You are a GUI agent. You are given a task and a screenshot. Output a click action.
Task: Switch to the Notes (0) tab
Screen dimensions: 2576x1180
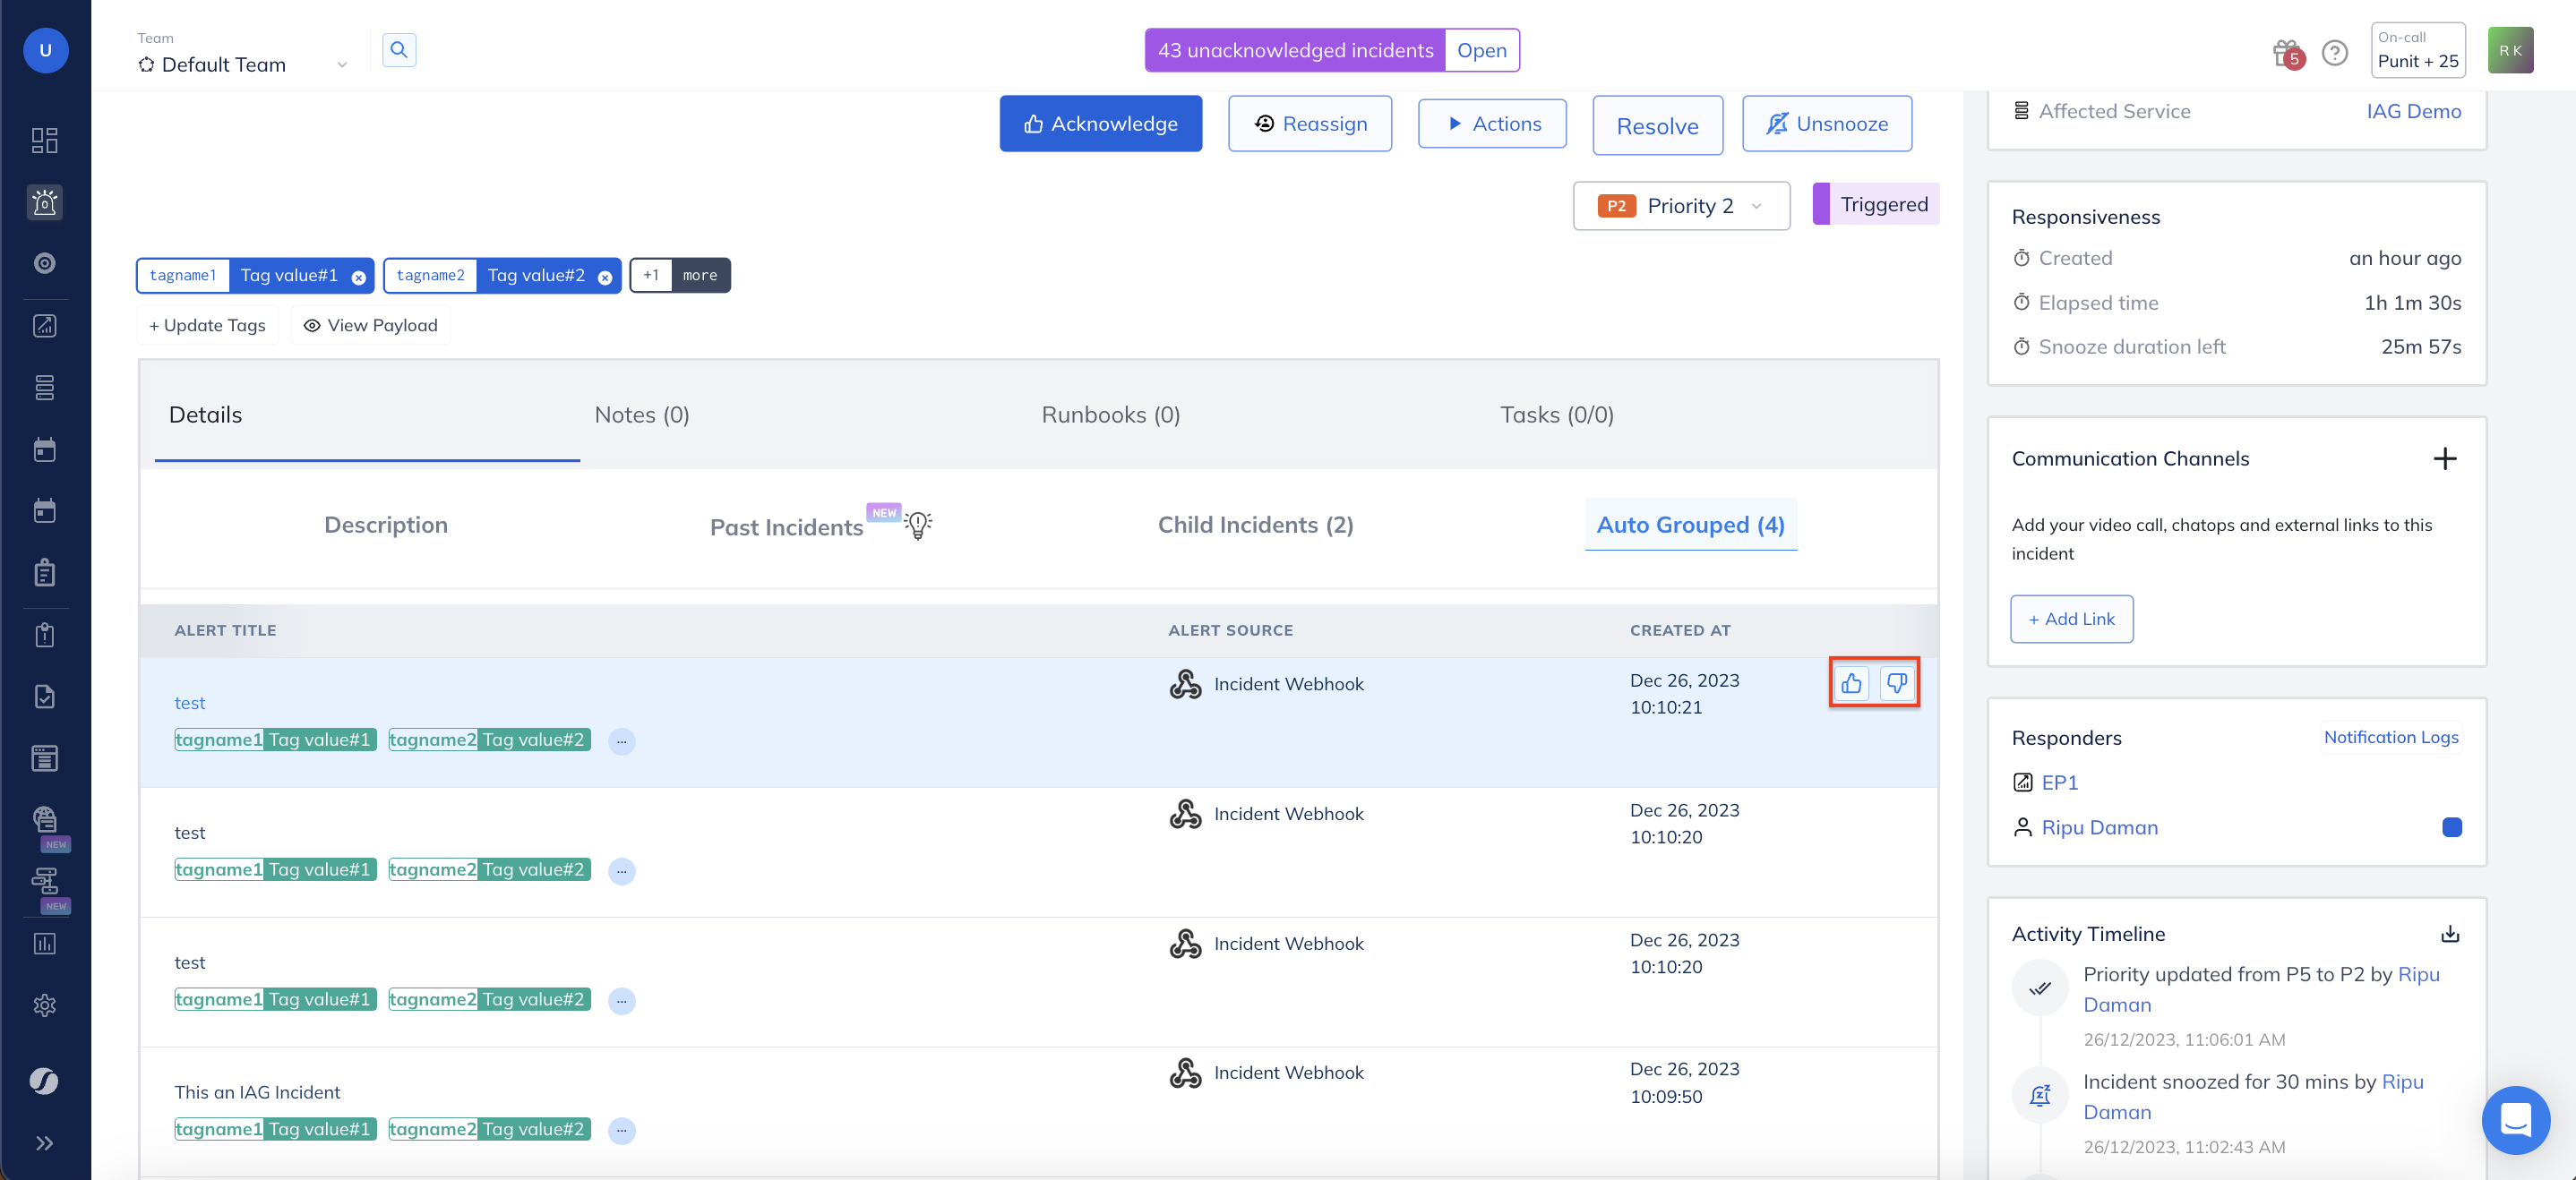pyautogui.click(x=641, y=415)
